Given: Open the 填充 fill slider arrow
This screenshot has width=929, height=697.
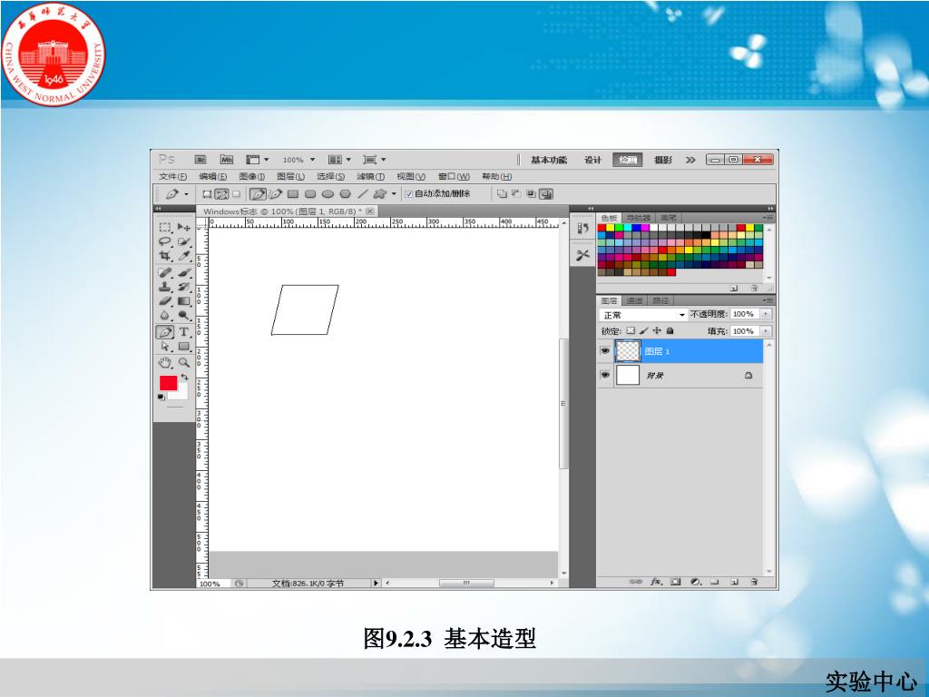Looking at the screenshot, I should [766, 331].
